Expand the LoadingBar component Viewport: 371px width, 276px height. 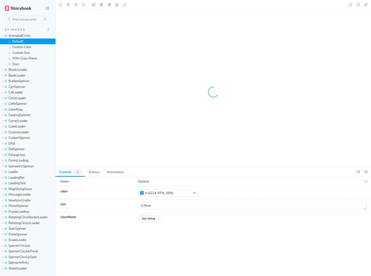[16, 177]
